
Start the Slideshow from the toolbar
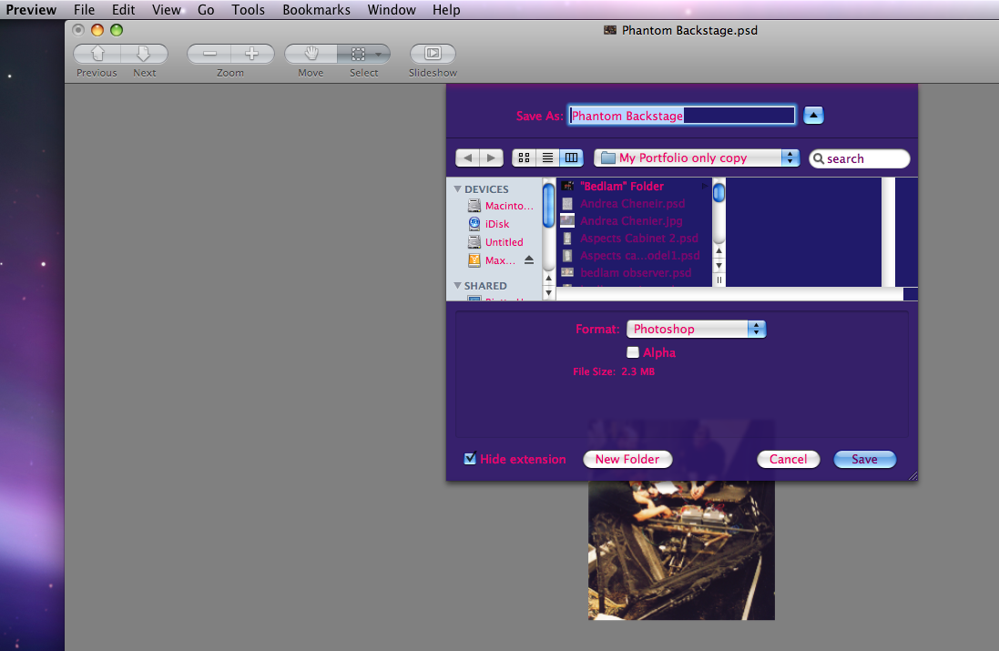432,55
